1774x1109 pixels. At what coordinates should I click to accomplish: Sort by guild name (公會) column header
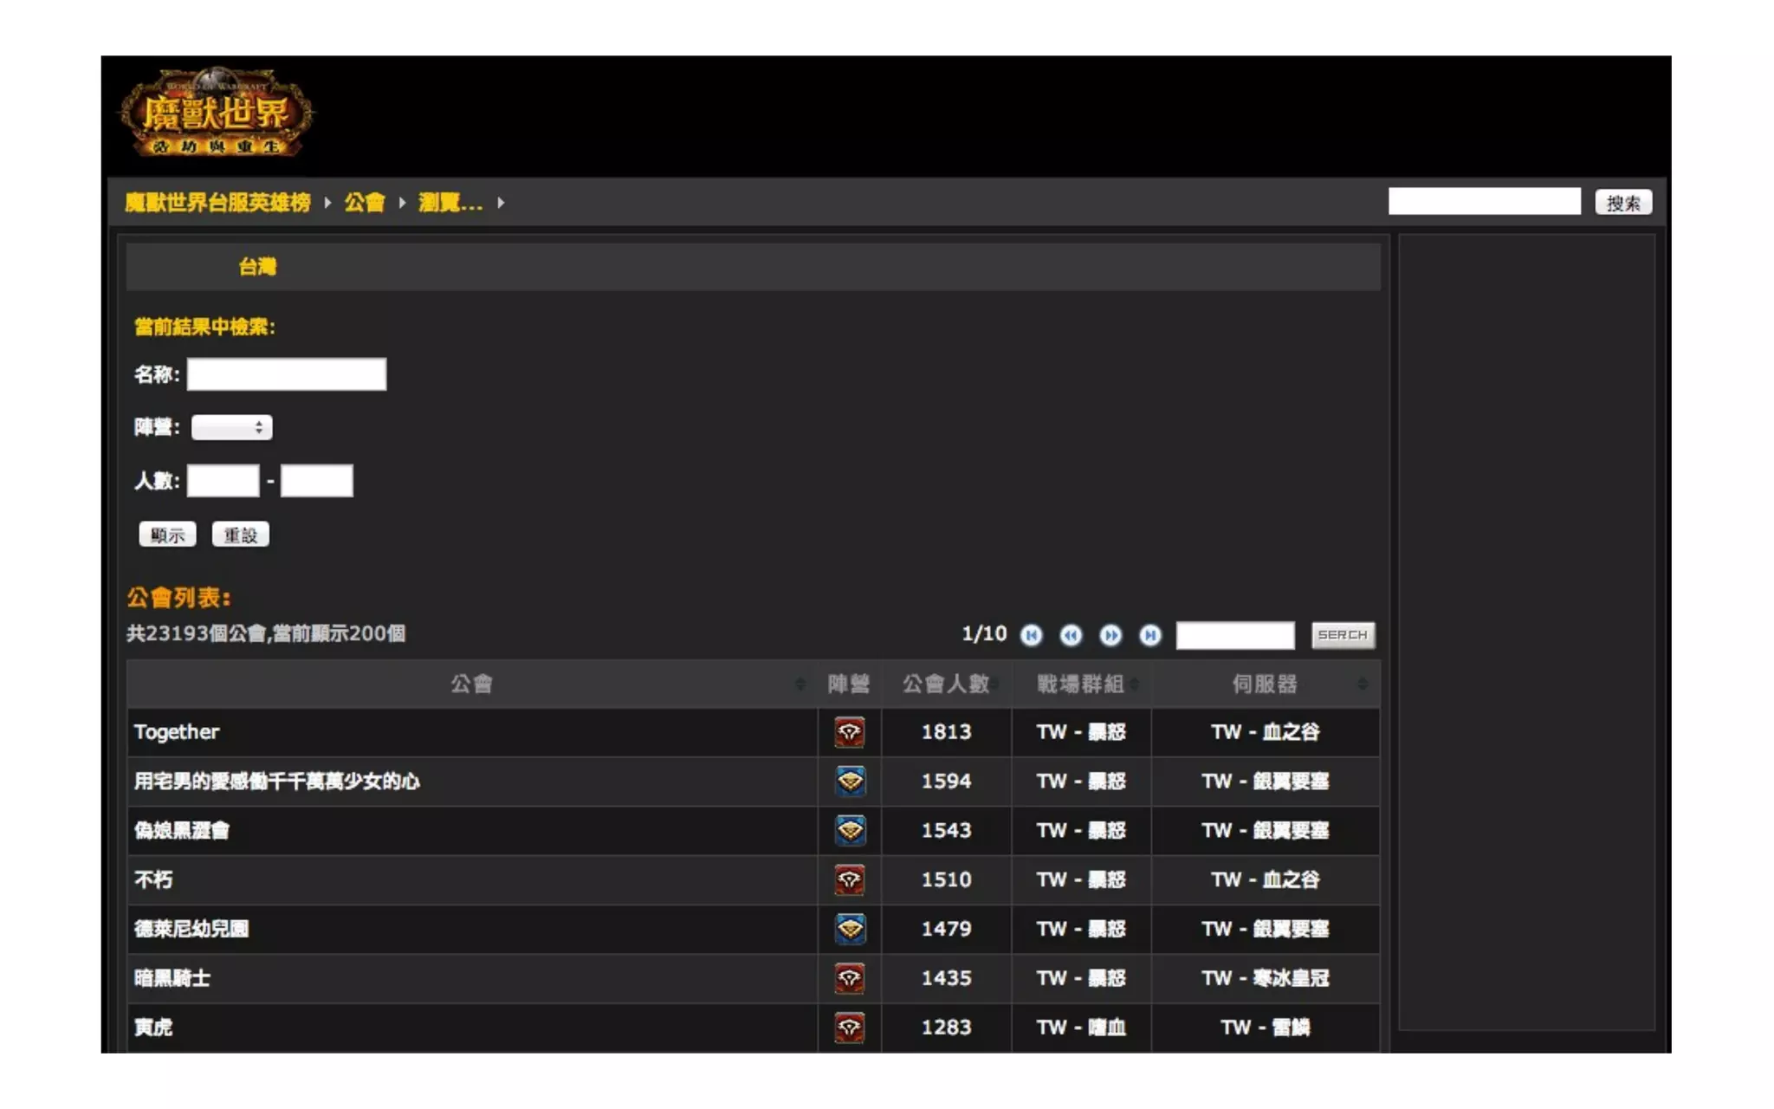471,684
